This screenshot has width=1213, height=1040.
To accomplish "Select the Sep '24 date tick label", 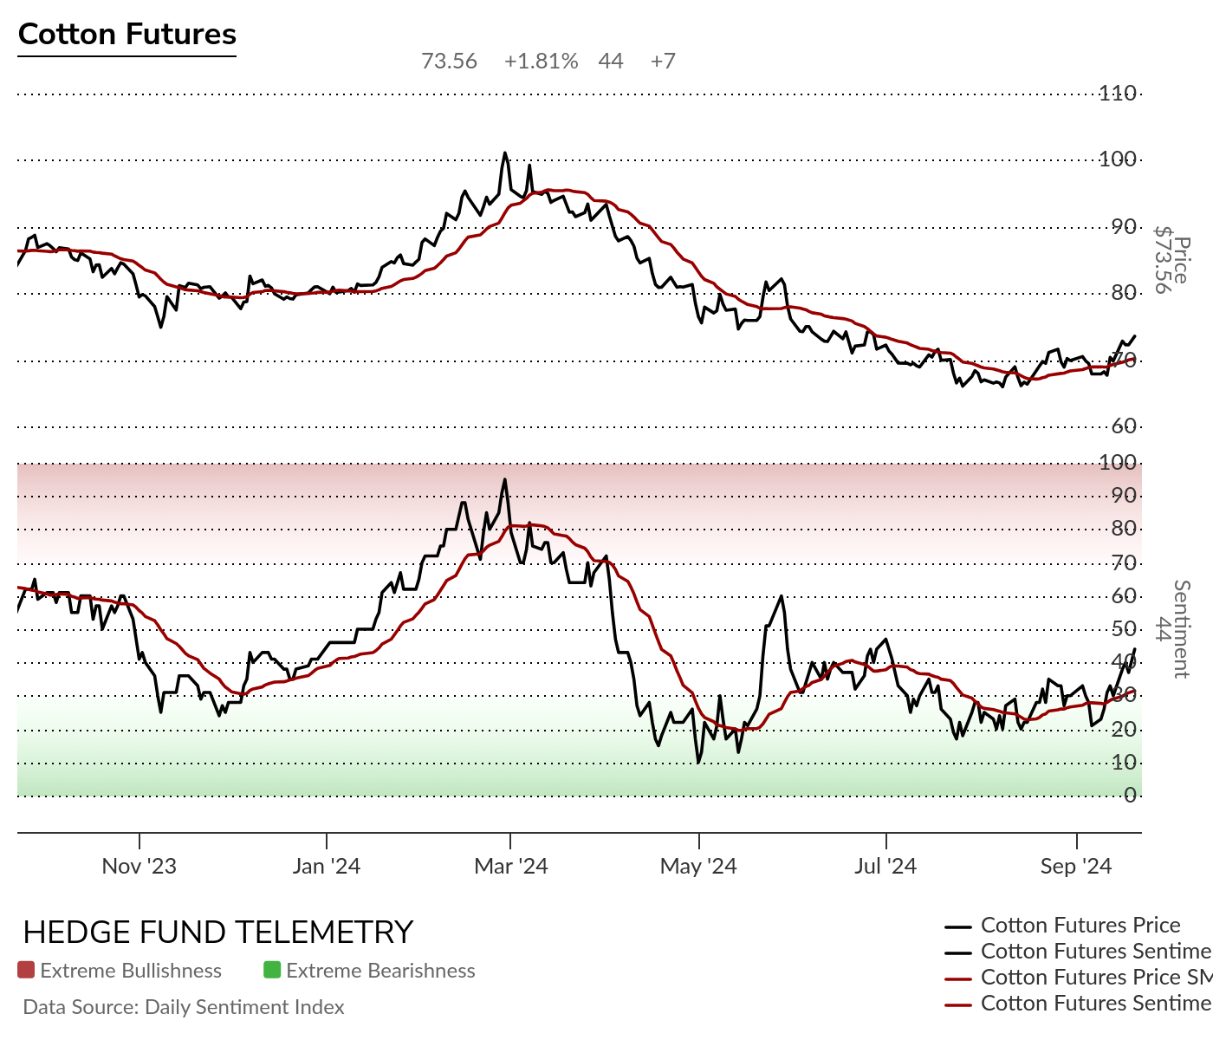I will [x=1076, y=866].
